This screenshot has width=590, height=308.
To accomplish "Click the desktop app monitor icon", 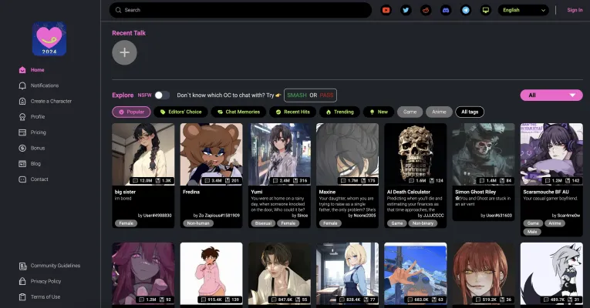I will [x=486, y=10].
